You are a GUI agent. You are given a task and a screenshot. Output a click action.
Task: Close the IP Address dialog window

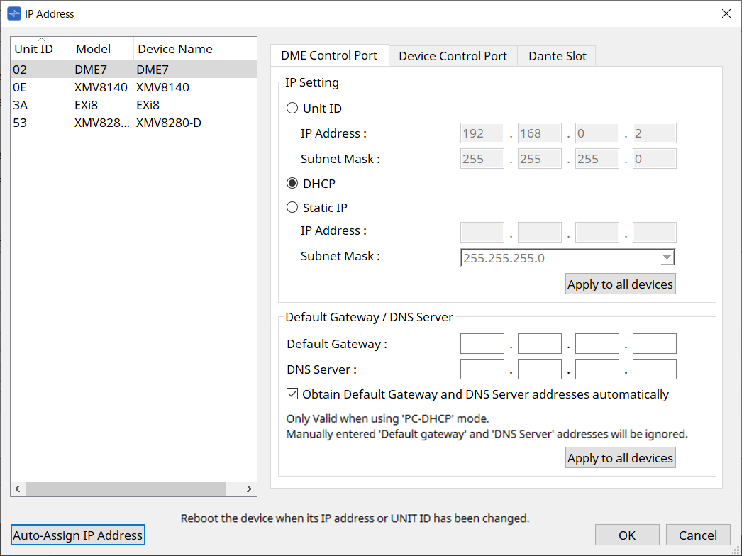tap(726, 13)
